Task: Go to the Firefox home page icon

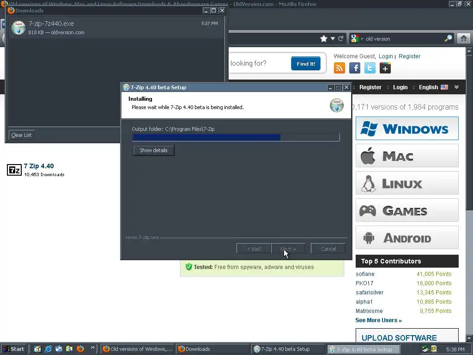Action: (x=464, y=39)
